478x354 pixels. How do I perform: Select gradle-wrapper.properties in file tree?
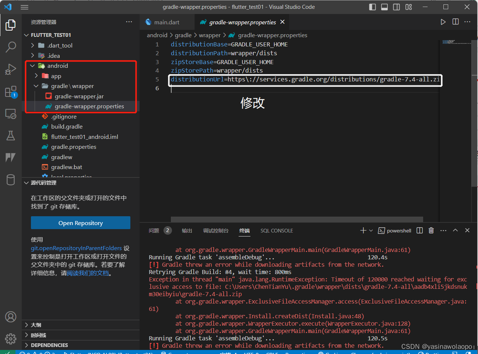point(89,106)
